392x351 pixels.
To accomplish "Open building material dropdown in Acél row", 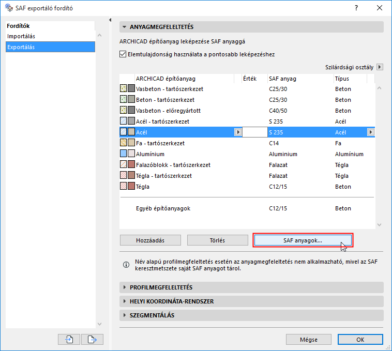I will coord(238,132).
